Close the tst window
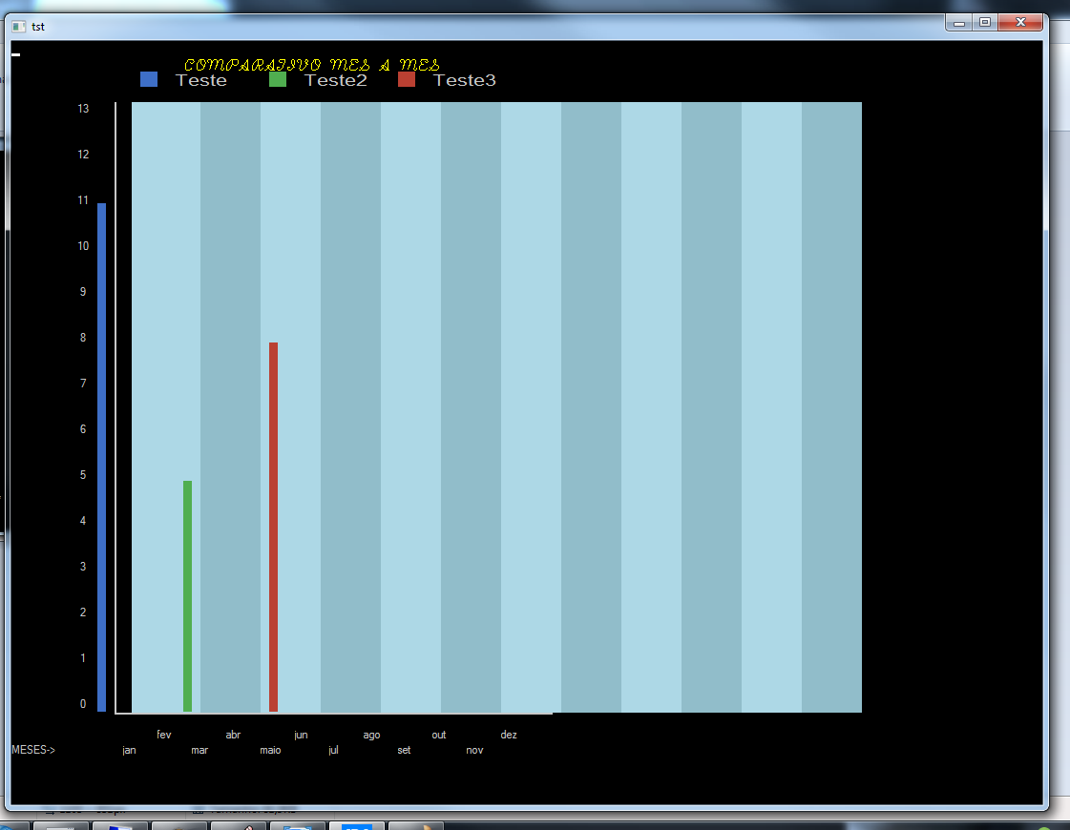Viewport: 1070px width, 830px height. coord(1020,23)
